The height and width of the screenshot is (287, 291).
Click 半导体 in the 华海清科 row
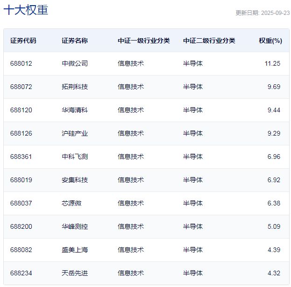pos(193,110)
